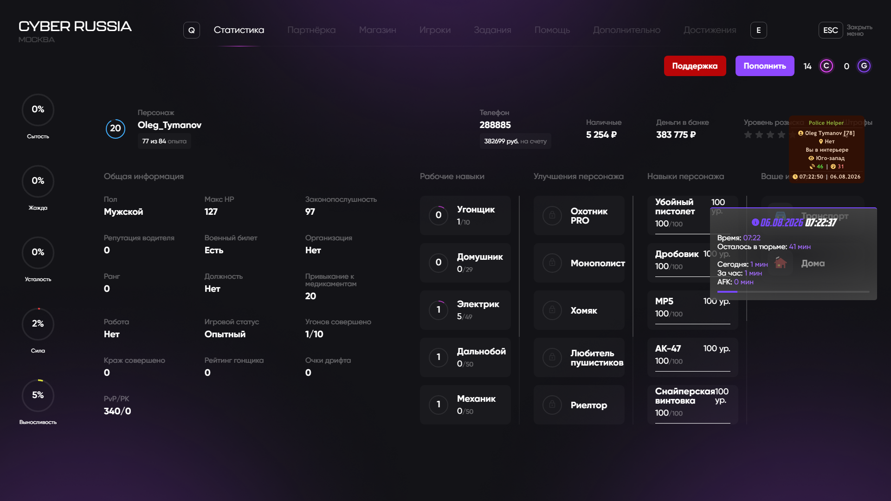Open the Помощь tab
The image size is (891, 501).
click(x=552, y=30)
